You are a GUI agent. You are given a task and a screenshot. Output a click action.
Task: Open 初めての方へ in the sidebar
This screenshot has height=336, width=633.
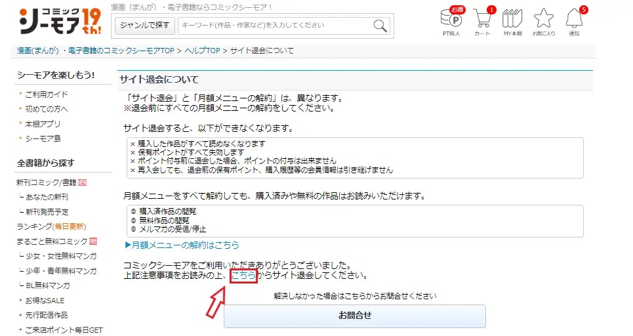[47, 109]
